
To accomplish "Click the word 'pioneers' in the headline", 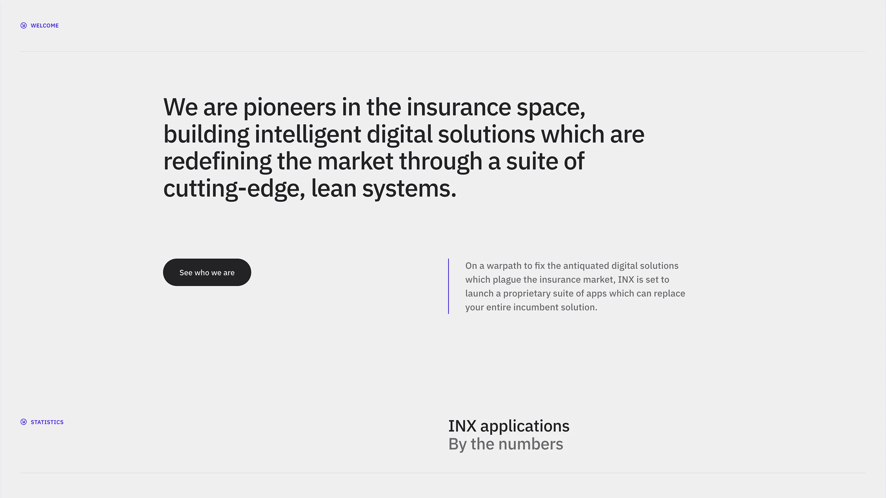I will [289, 107].
